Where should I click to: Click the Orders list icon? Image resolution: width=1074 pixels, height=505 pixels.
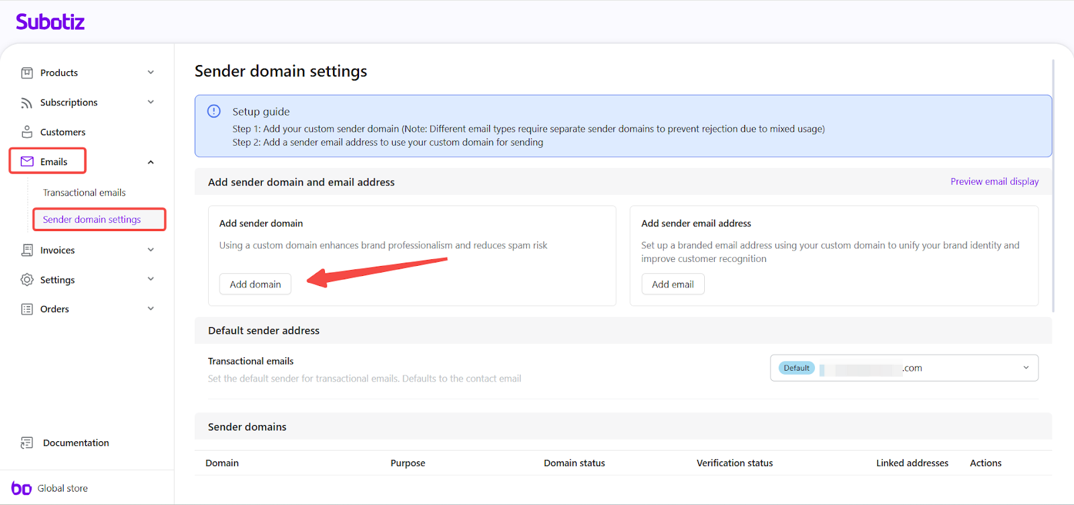tap(27, 309)
